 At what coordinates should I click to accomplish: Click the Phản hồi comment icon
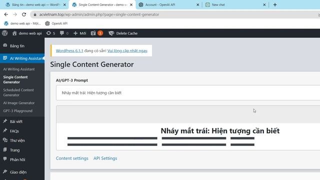tap(5, 159)
